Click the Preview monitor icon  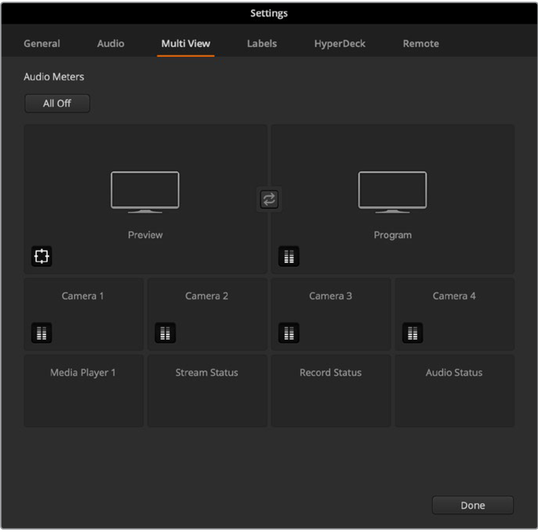pyautogui.click(x=145, y=192)
